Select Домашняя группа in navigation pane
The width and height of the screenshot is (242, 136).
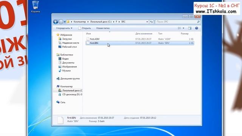[70, 79]
